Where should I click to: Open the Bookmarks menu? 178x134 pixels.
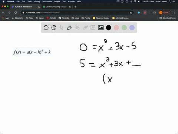point(47,1)
